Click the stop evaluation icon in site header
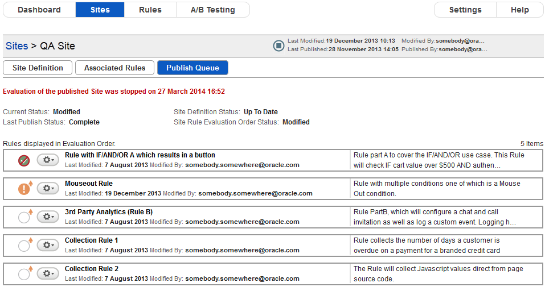545x287 pixels. [278, 45]
